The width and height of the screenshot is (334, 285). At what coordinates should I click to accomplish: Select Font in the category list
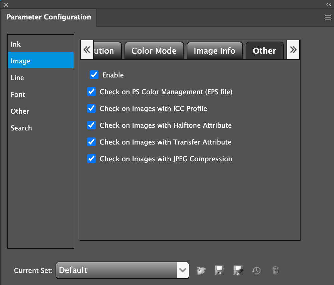18,95
